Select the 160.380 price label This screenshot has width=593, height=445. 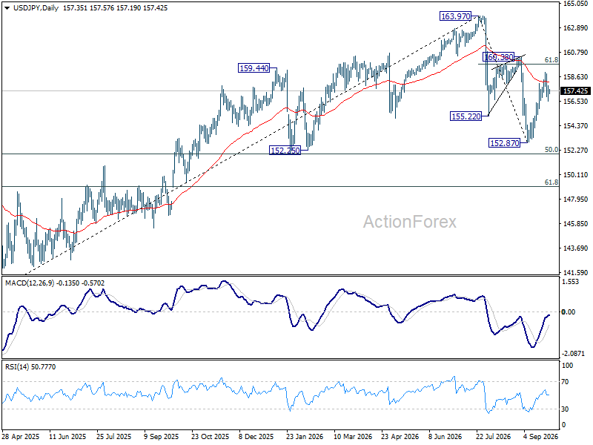pyautogui.click(x=498, y=57)
